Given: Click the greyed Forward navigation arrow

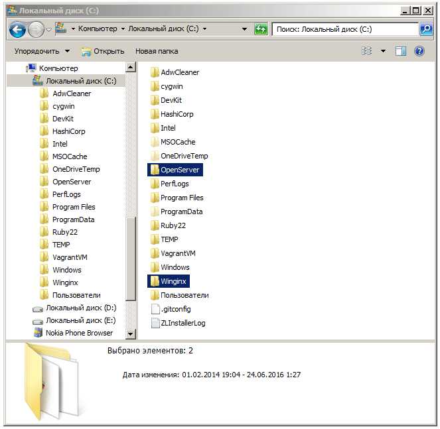Looking at the screenshot, I should pyautogui.click(x=37, y=29).
